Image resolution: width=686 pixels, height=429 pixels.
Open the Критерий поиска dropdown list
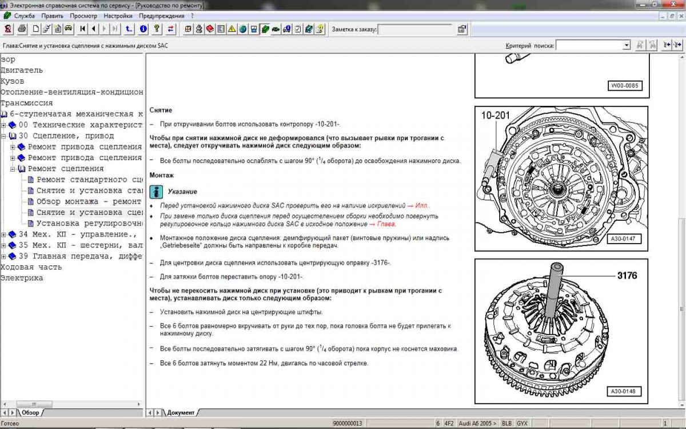pos(626,45)
